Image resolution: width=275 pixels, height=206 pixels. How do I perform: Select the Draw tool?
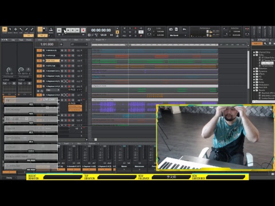26,29
